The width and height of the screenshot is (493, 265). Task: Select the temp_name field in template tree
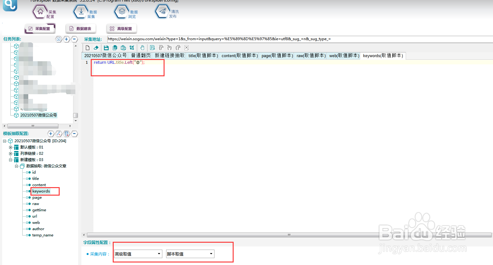[43, 235]
